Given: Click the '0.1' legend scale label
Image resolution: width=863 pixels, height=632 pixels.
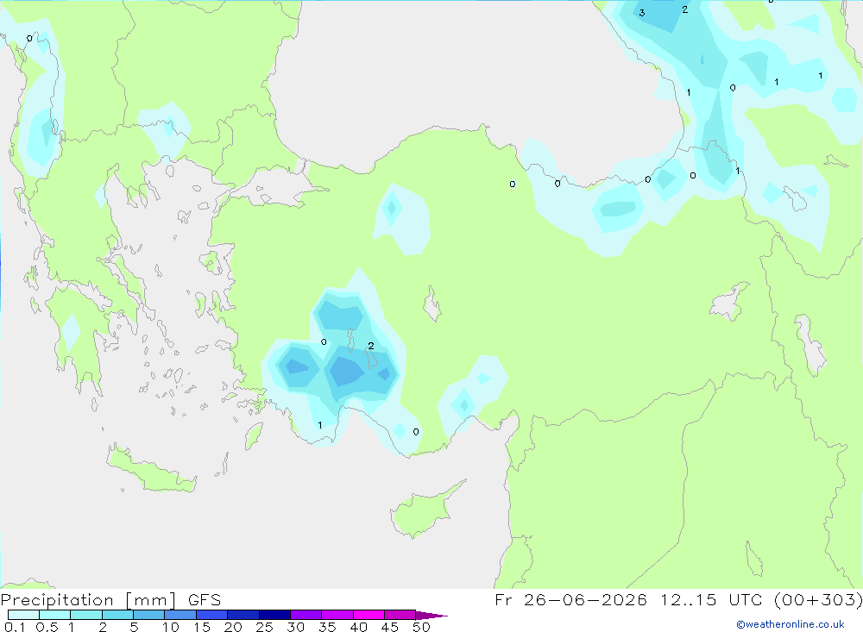Looking at the screenshot, I should click(x=15, y=627).
